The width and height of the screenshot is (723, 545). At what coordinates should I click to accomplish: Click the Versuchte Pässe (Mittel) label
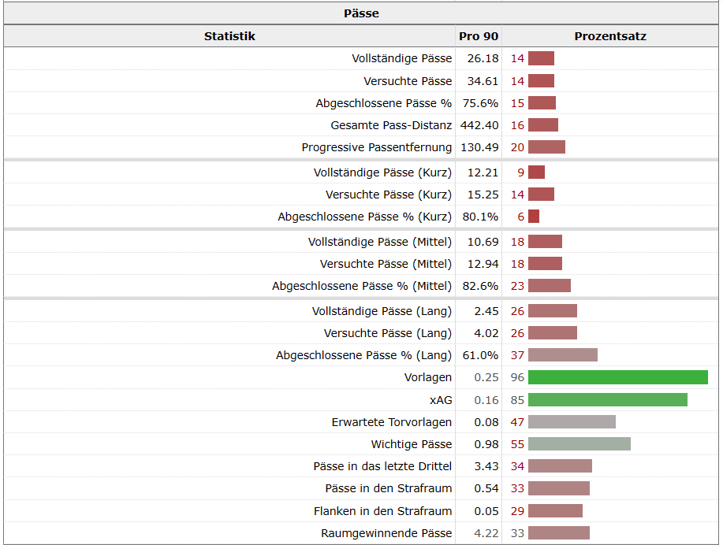tap(386, 264)
